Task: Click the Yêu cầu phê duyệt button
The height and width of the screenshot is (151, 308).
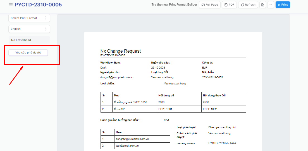Action: coord(28,53)
